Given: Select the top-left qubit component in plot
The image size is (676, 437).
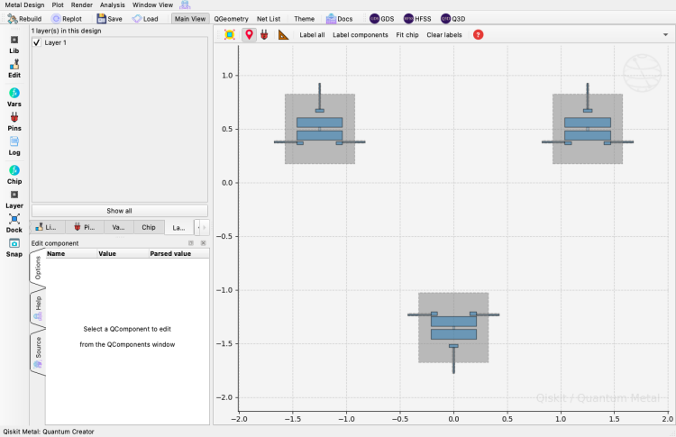Looking at the screenshot, I should (319, 129).
